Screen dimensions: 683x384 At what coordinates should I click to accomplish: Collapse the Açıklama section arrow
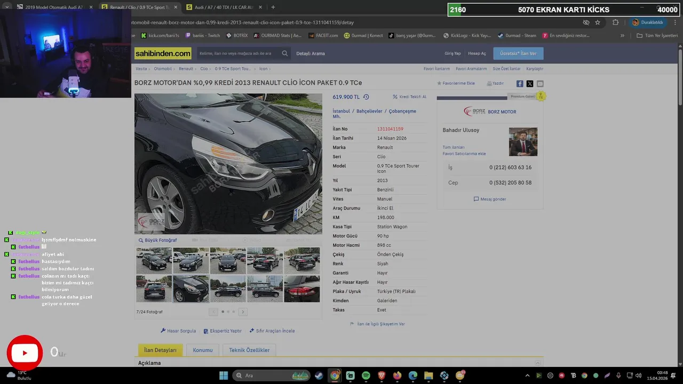tap(537, 363)
